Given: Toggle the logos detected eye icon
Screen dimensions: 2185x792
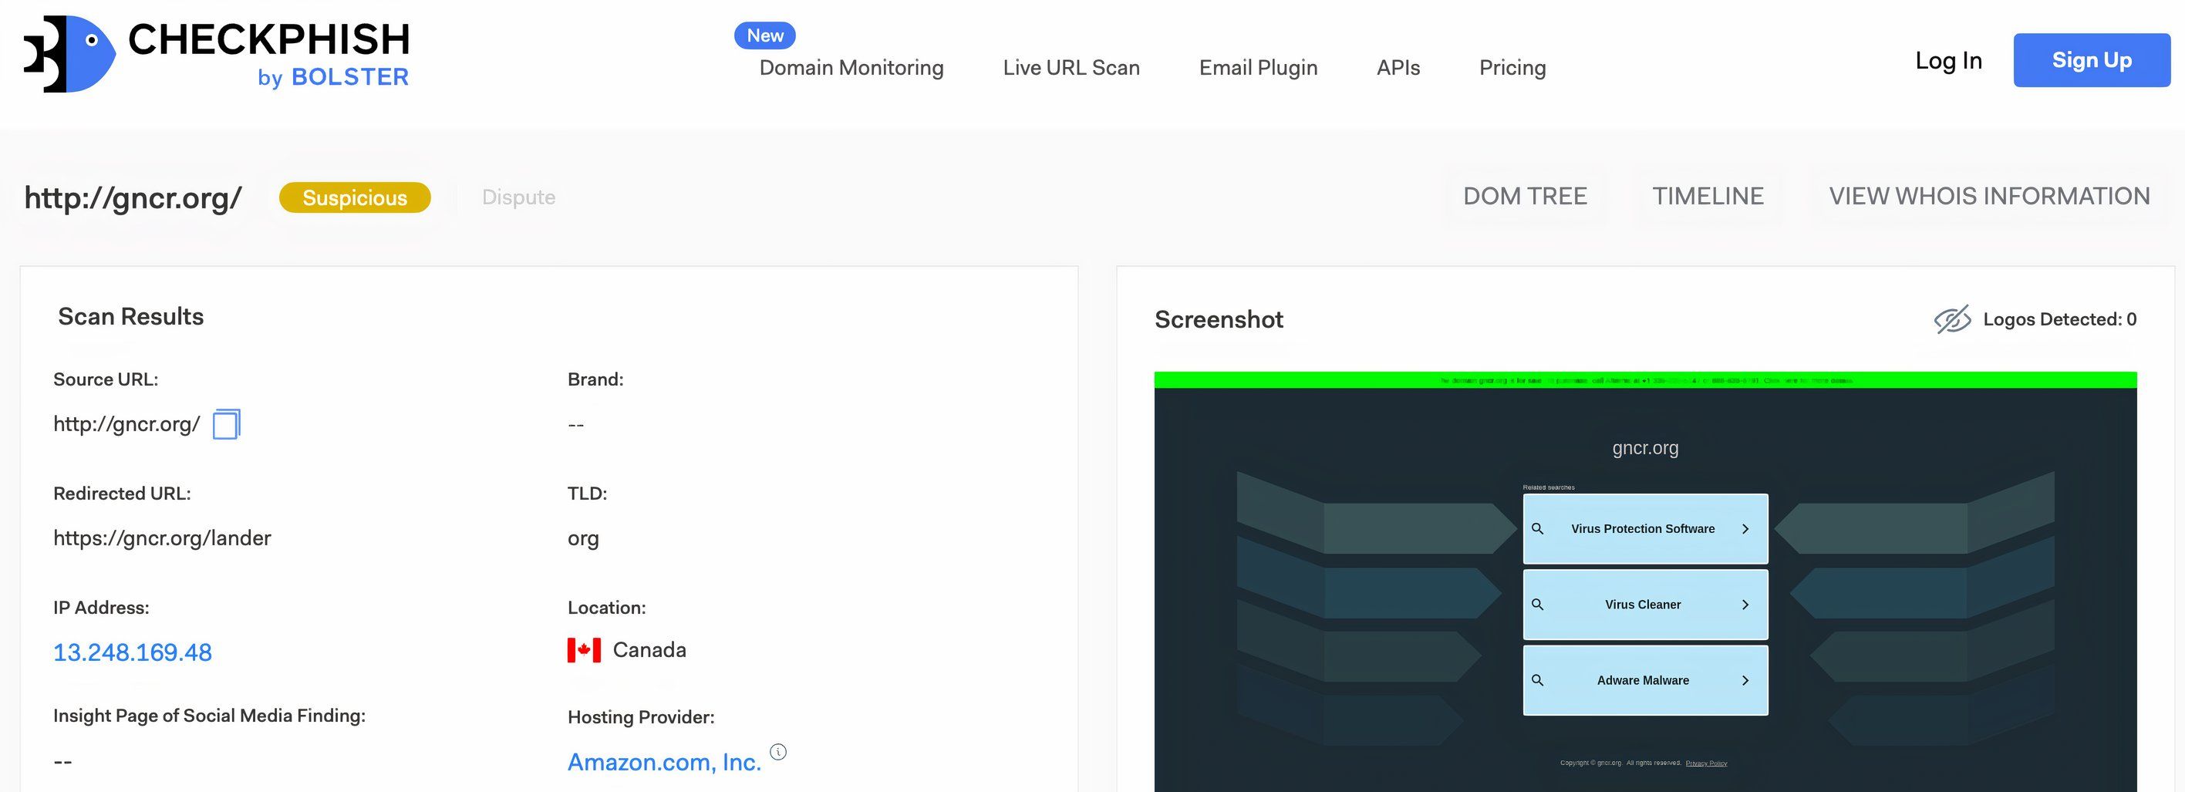Looking at the screenshot, I should (x=1952, y=320).
